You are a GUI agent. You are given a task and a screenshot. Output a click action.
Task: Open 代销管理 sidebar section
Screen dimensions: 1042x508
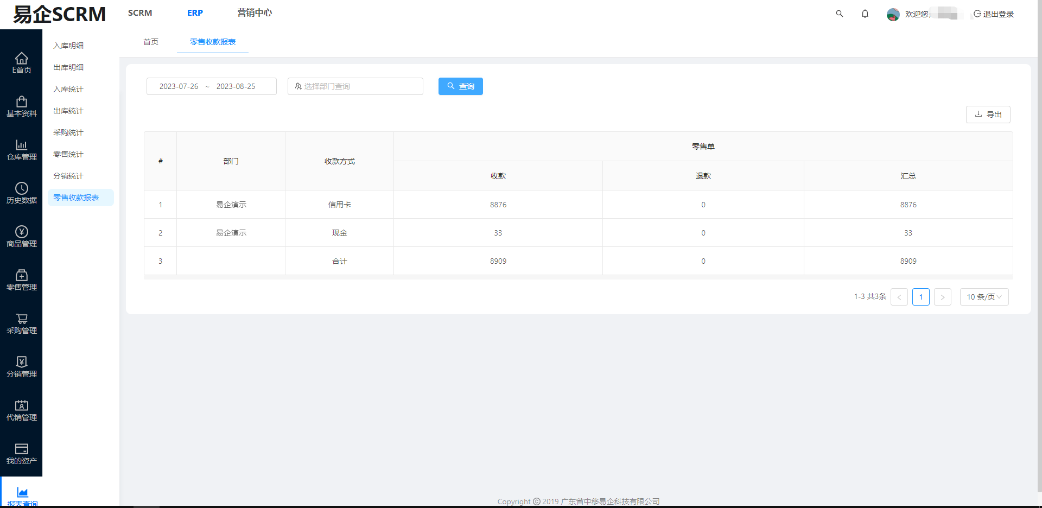click(21, 410)
